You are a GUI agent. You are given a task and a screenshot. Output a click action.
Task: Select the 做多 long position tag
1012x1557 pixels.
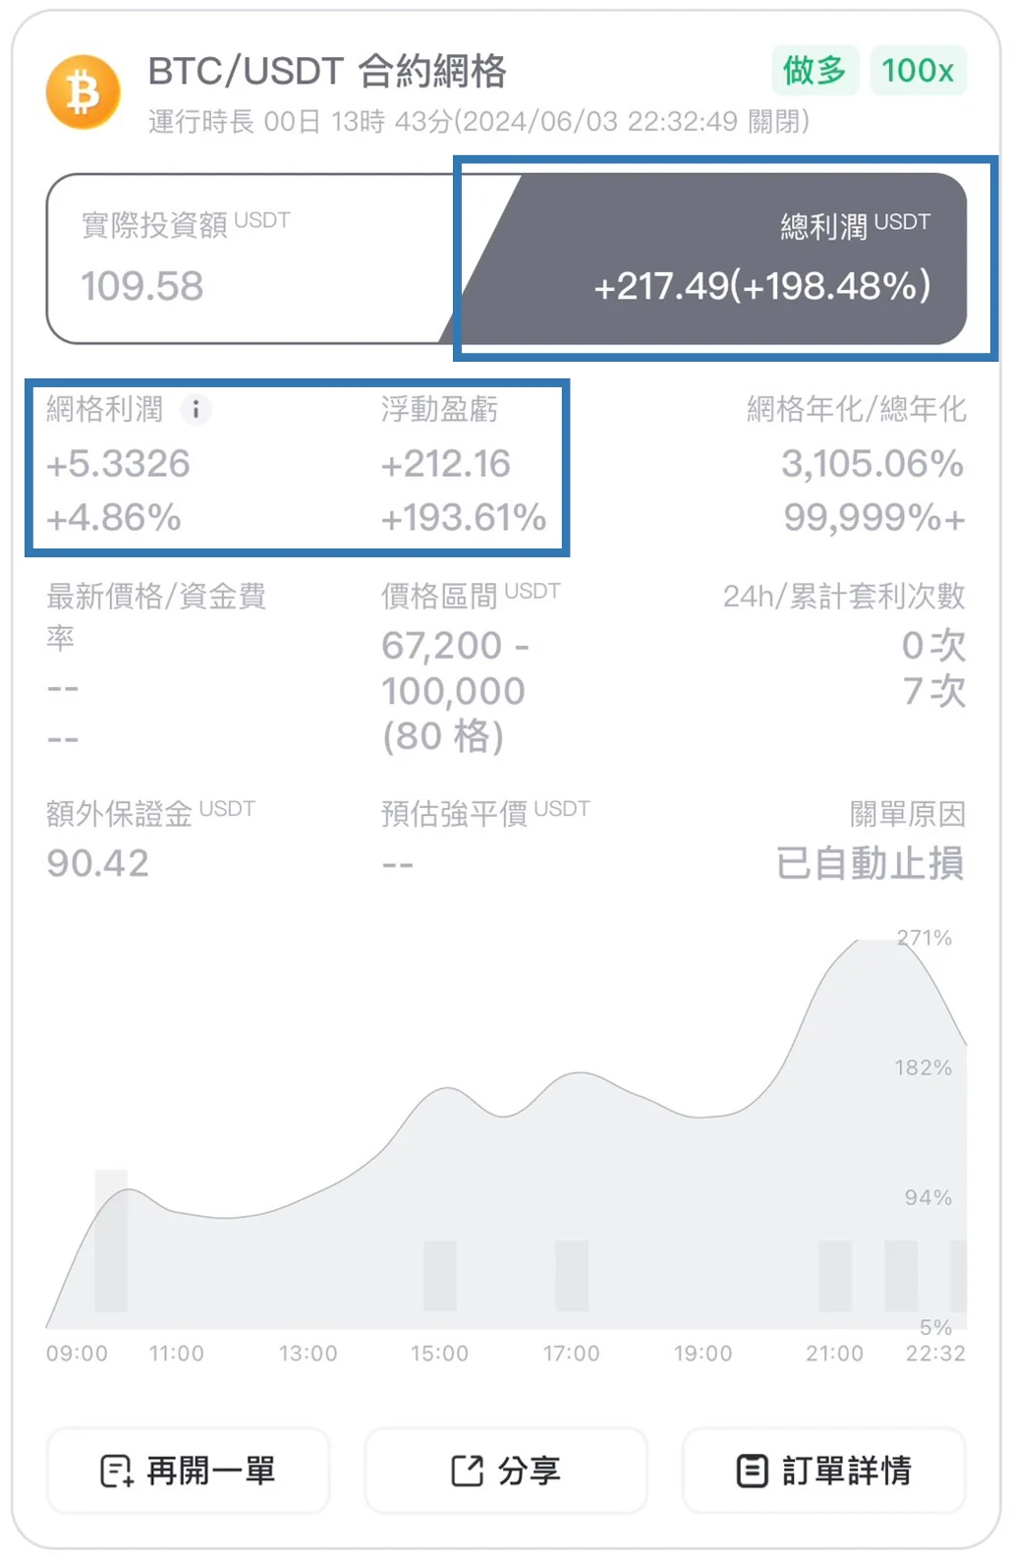(815, 70)
